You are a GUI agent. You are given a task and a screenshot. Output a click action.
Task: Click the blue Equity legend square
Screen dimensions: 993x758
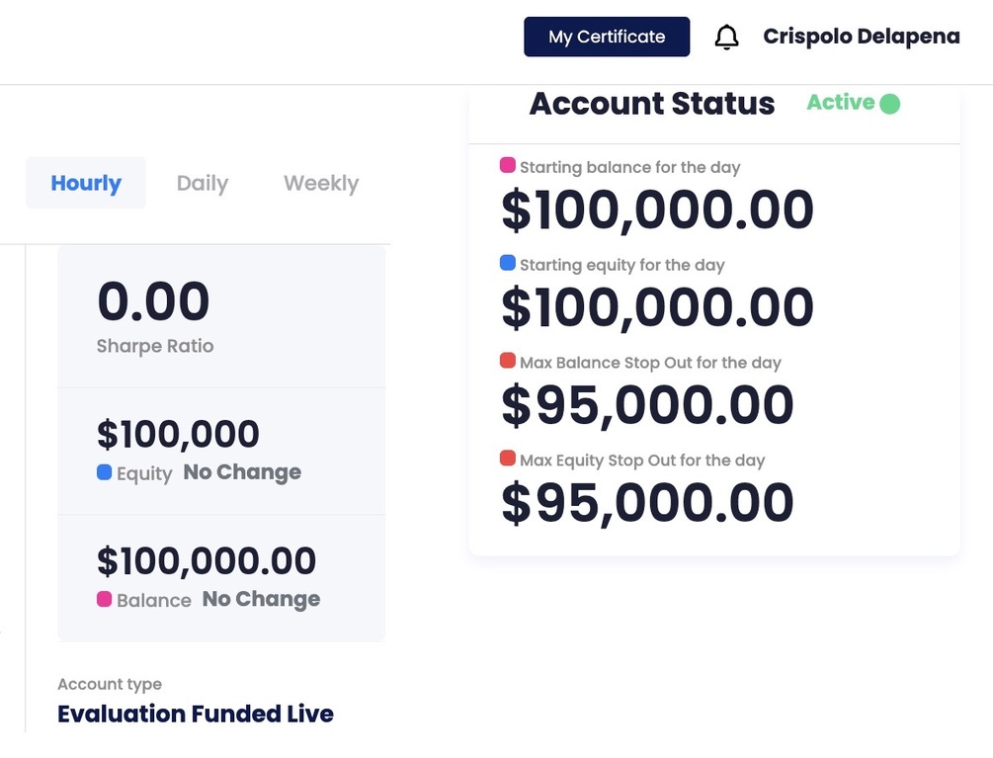coord(104,472)
